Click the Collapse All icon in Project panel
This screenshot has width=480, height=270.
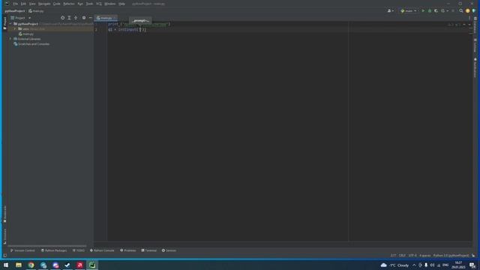[76, 18]
